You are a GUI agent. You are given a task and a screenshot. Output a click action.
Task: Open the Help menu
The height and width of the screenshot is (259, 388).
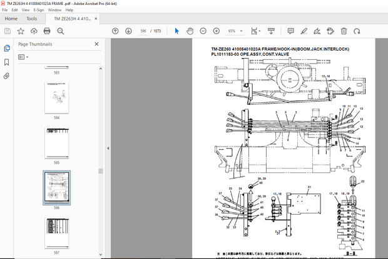69,10
